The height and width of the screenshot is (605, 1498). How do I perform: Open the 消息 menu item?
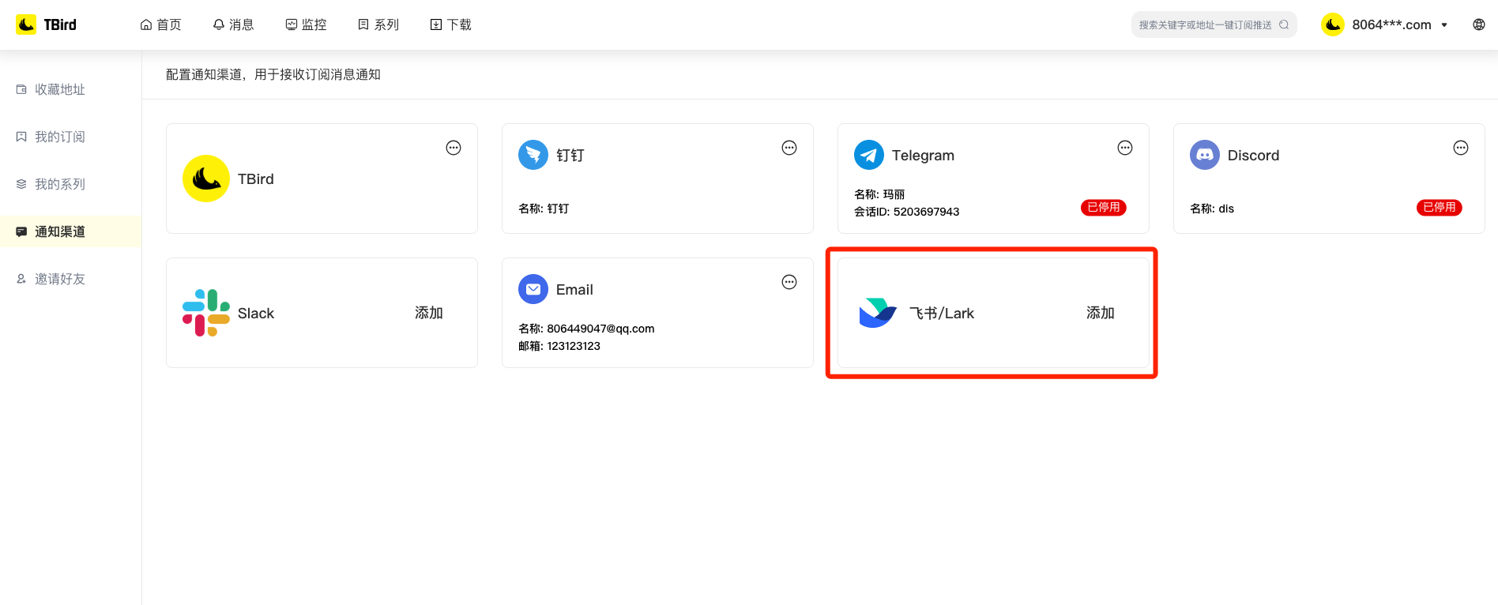coord(234,24)
